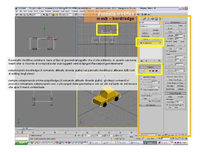The width and height of the screenshot is (203, 152).
Task: Click the object color swatch
Action: click(161, 23)
